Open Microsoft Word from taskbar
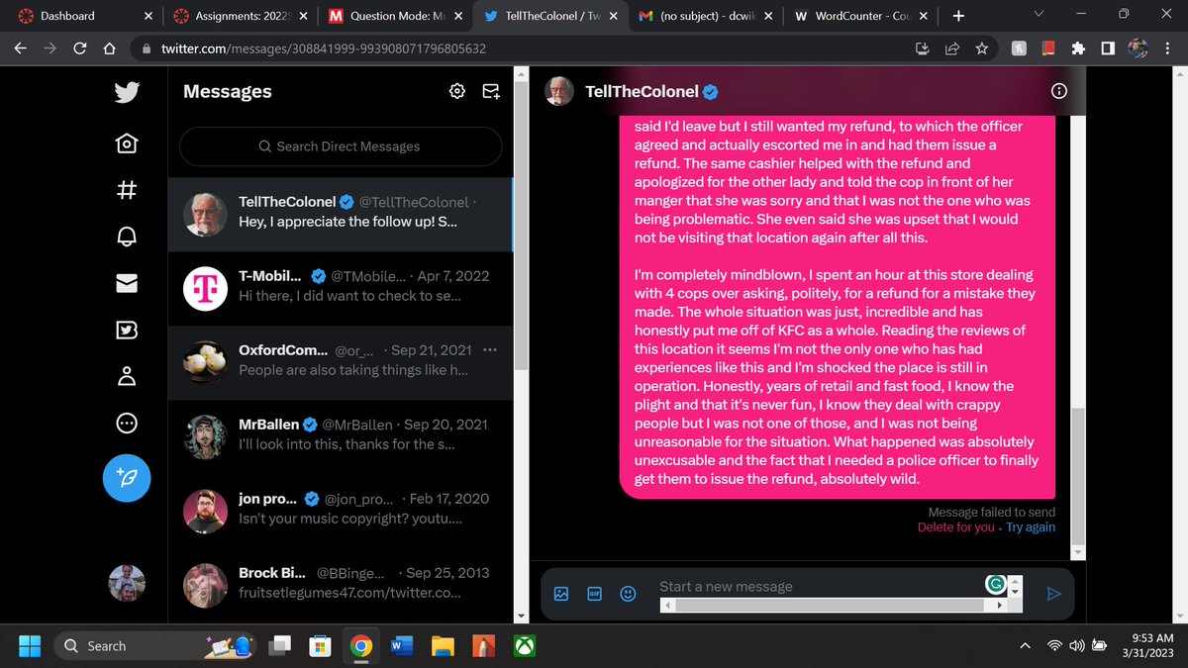The height and width of the screenshot is (668, 1188). tap(401, 645)
